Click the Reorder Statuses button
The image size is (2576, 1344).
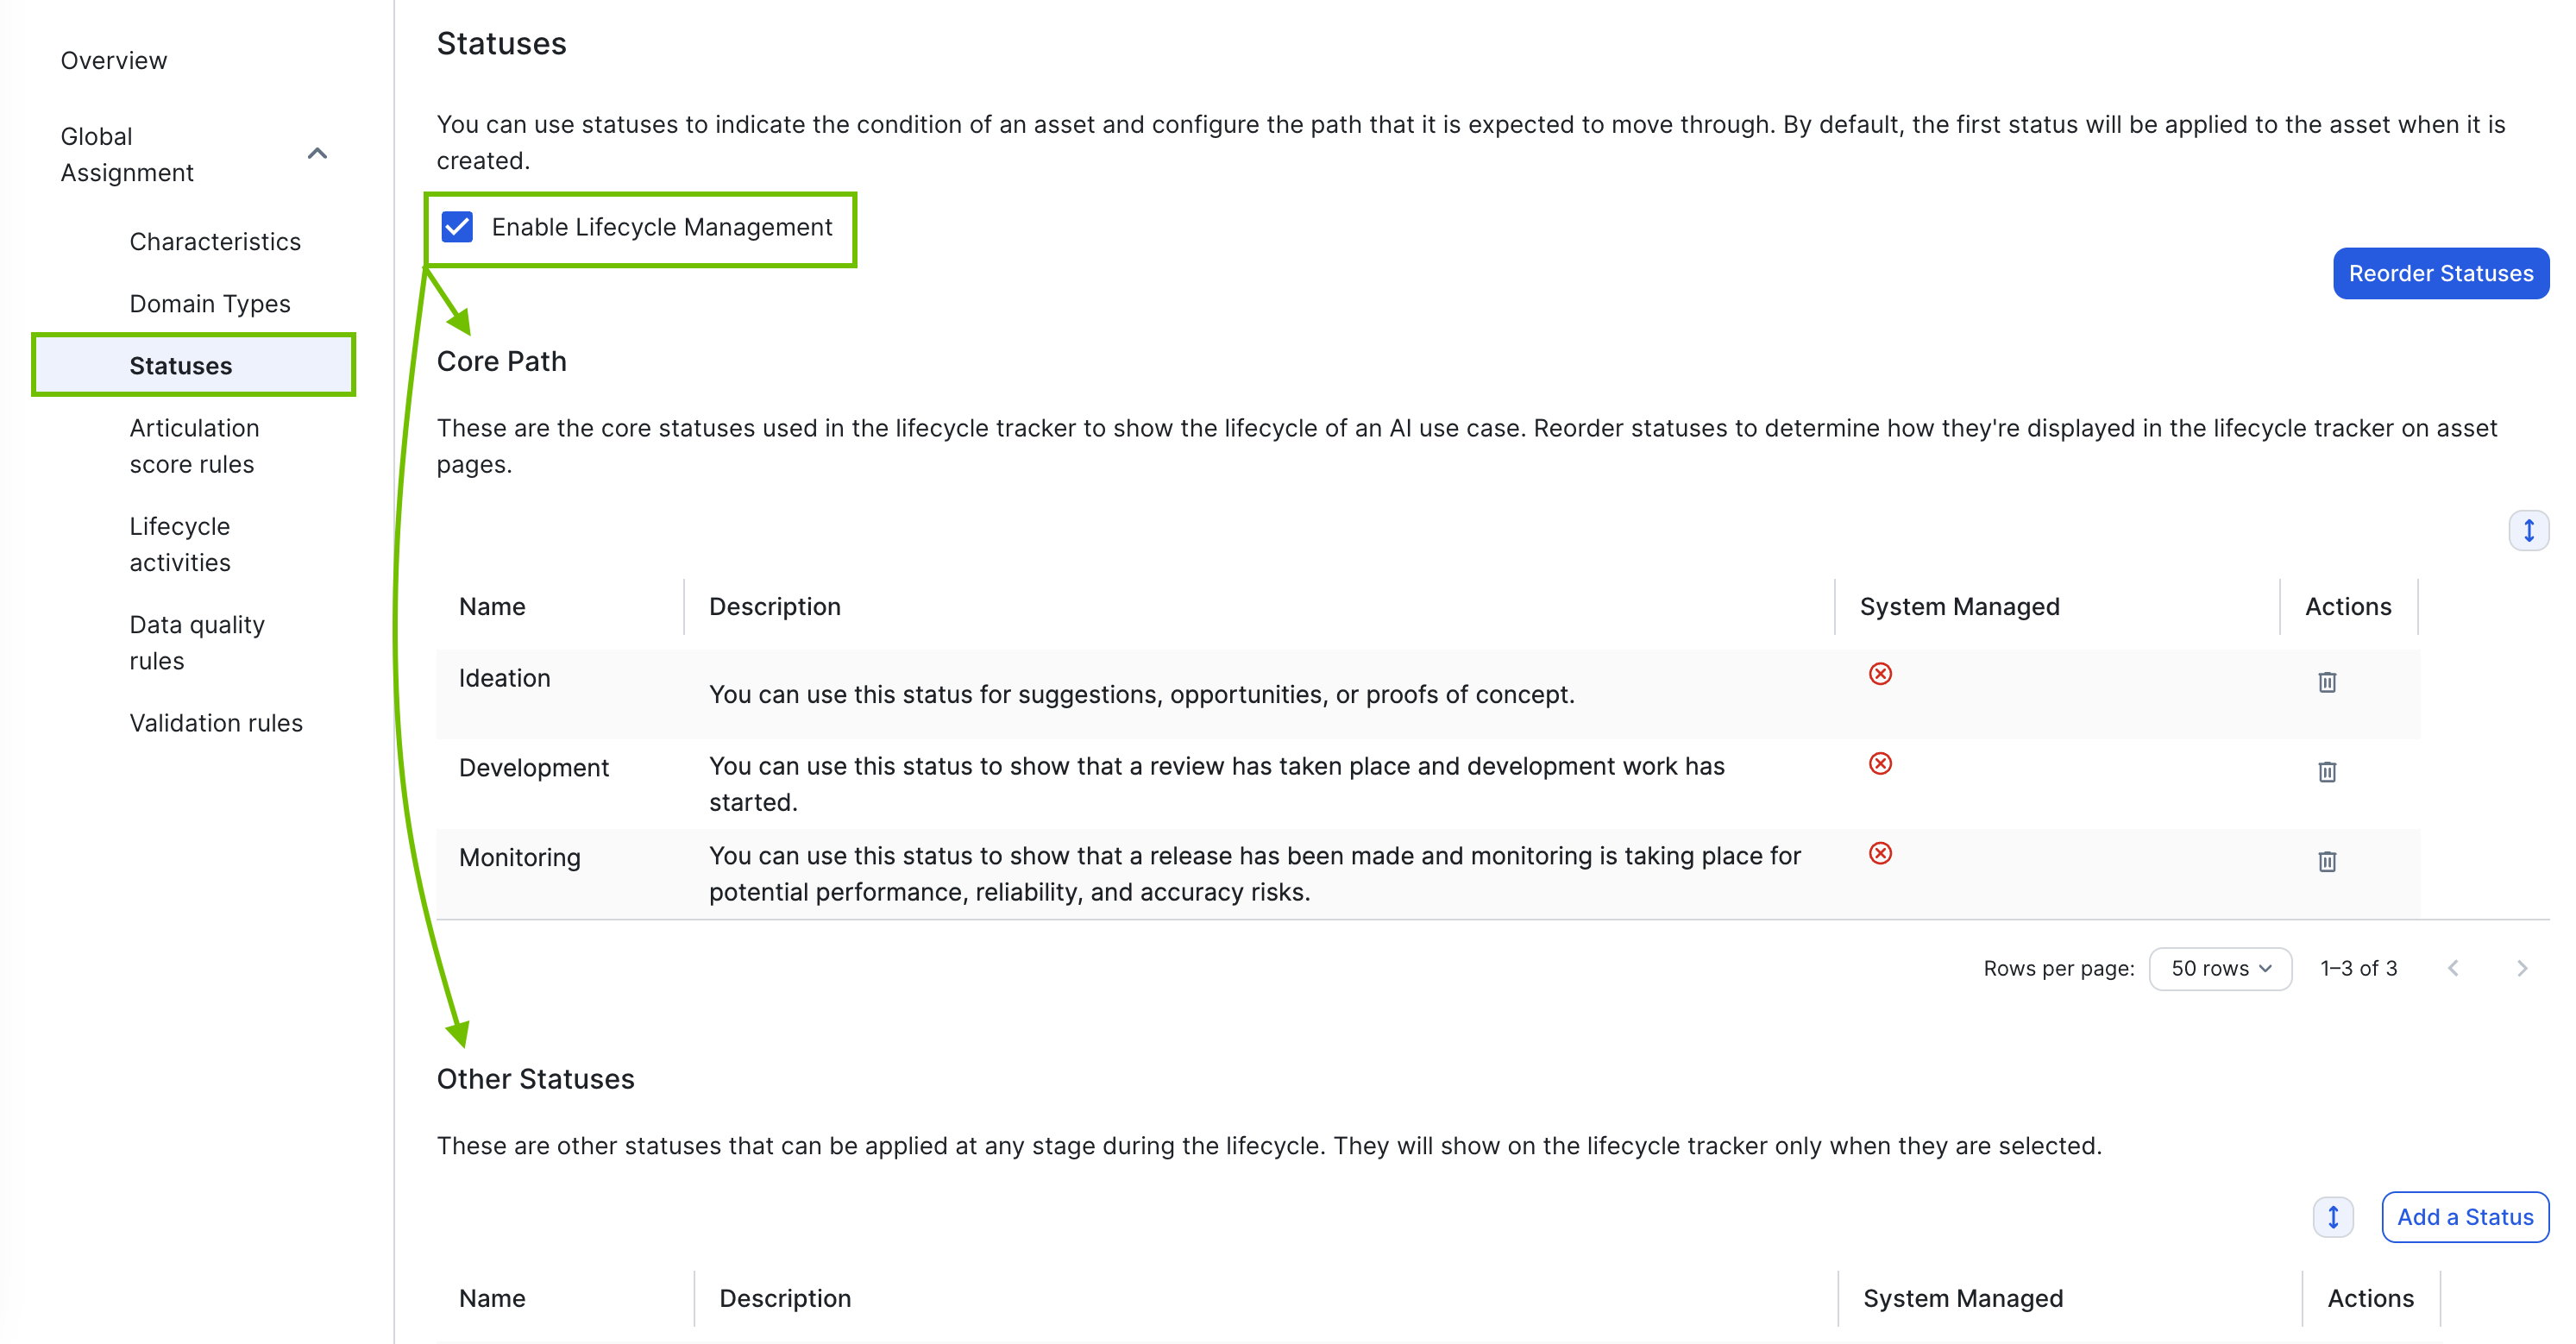pyautogui.click(x=2440, y=273)
